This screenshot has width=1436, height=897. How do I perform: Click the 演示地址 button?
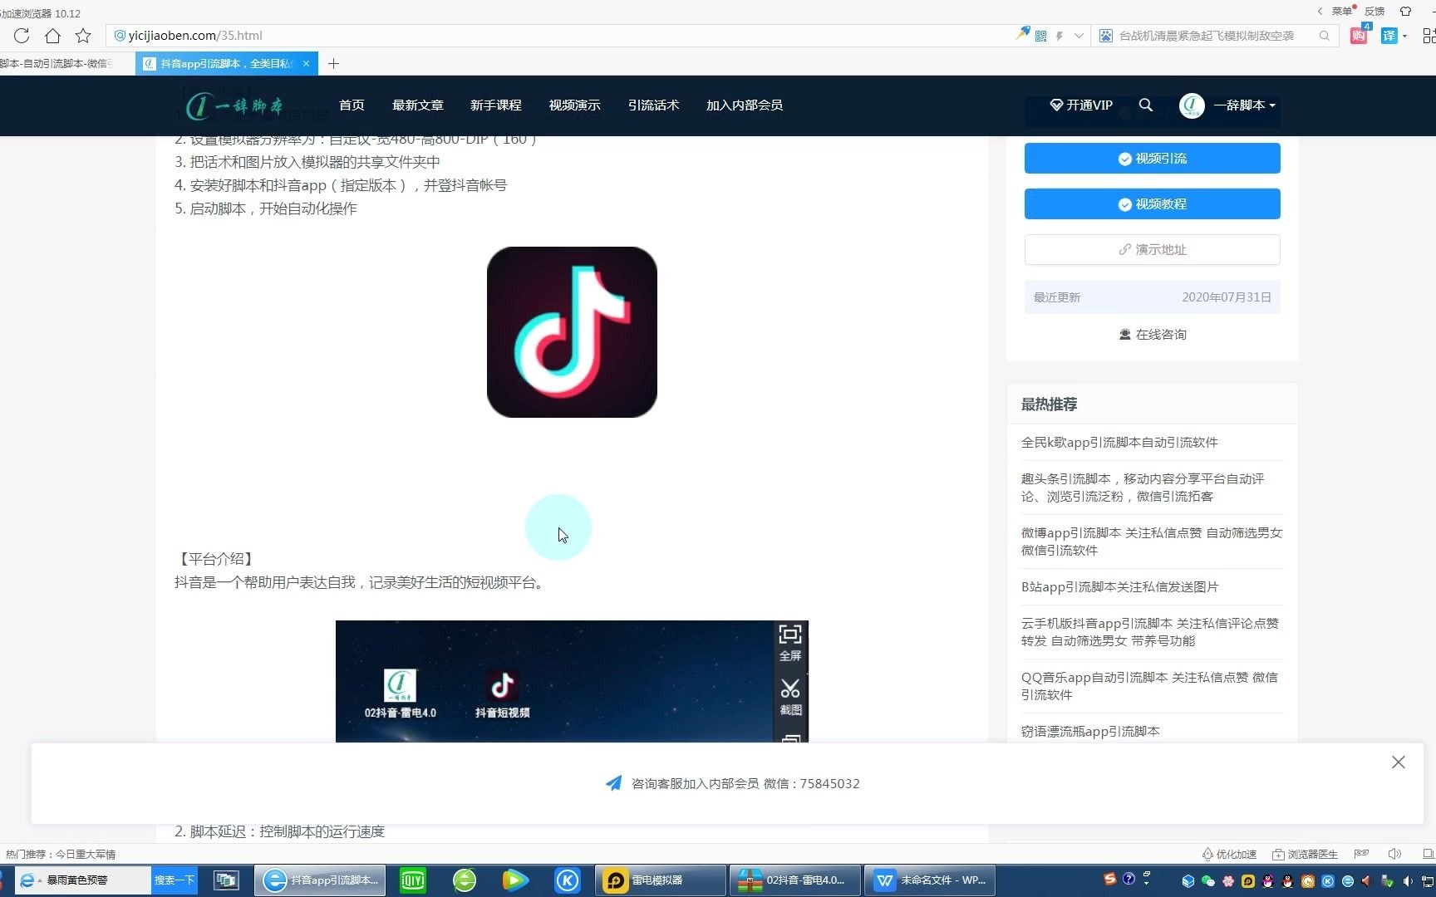tap(1152, 249)
